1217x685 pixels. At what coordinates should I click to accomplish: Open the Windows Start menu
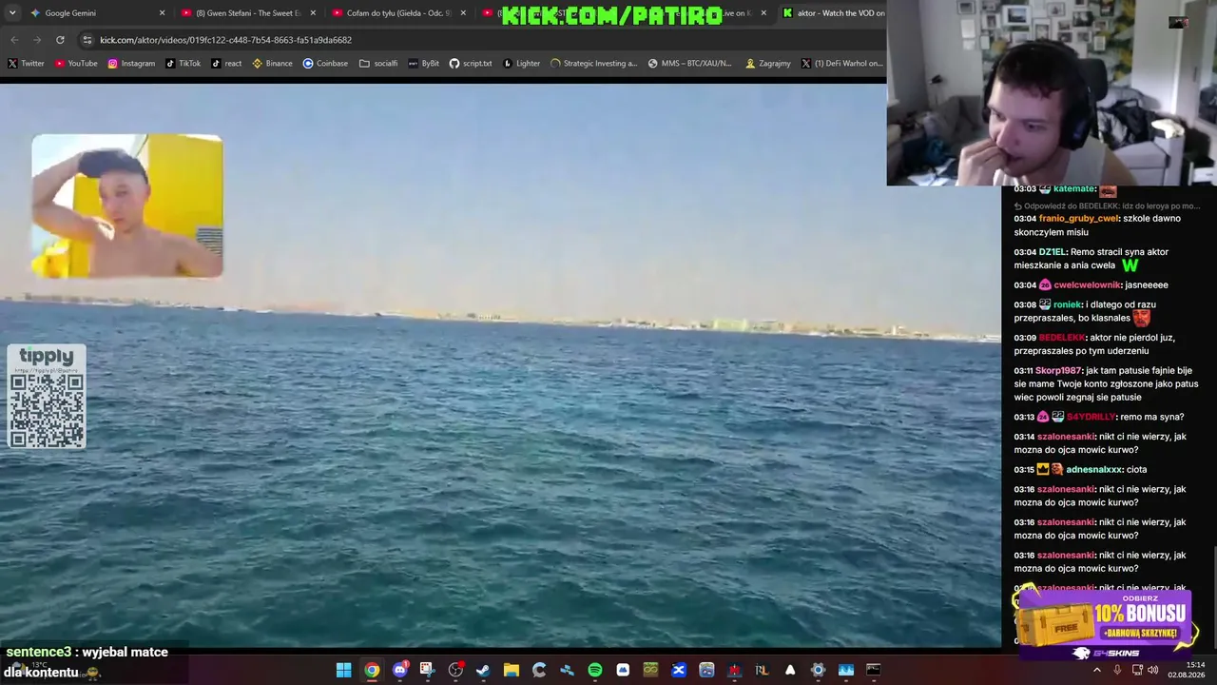click(x=343, y=670)
